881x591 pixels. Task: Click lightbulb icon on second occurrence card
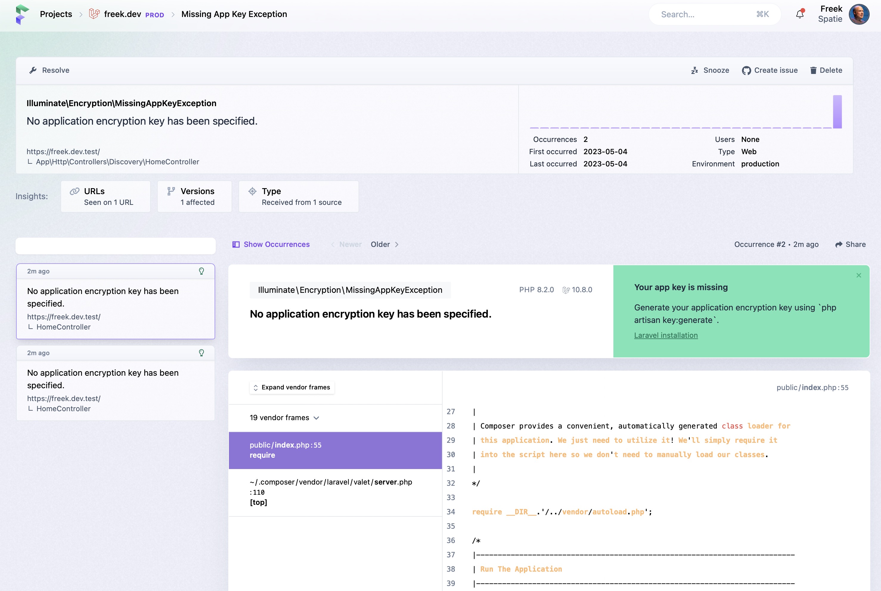[x=201, y=353]
